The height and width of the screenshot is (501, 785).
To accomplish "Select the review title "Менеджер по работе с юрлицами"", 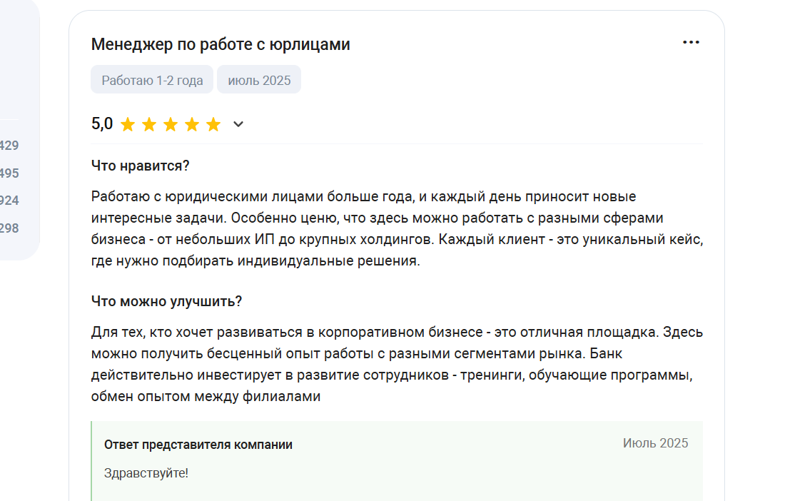I will click(221, 44).
